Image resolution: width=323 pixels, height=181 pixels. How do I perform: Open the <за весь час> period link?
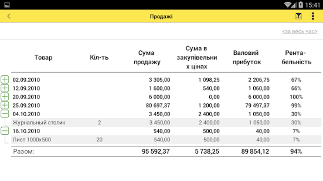pyautogui.click(x=300, y=32)
